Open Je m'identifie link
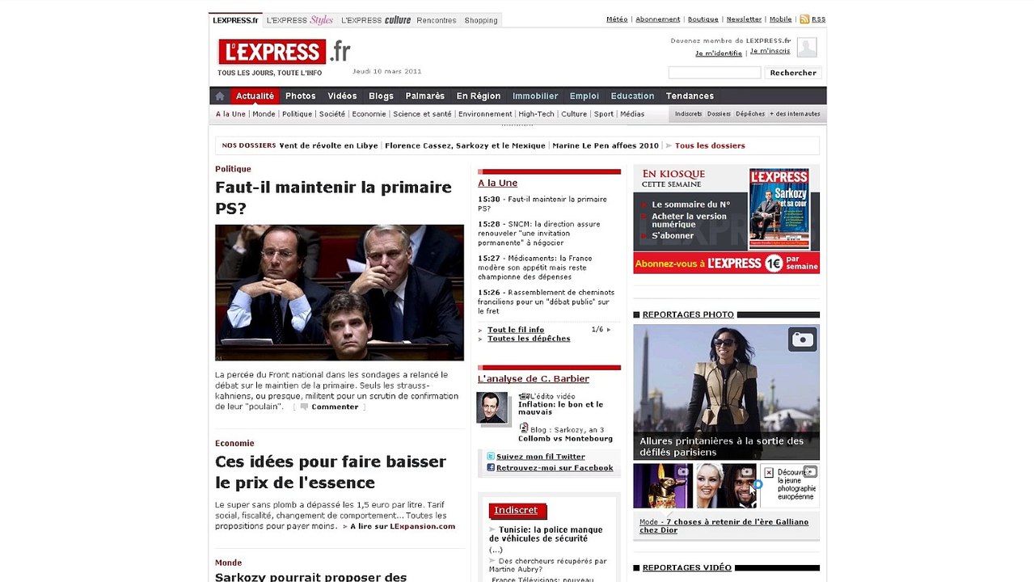 (x=719, y=53)
